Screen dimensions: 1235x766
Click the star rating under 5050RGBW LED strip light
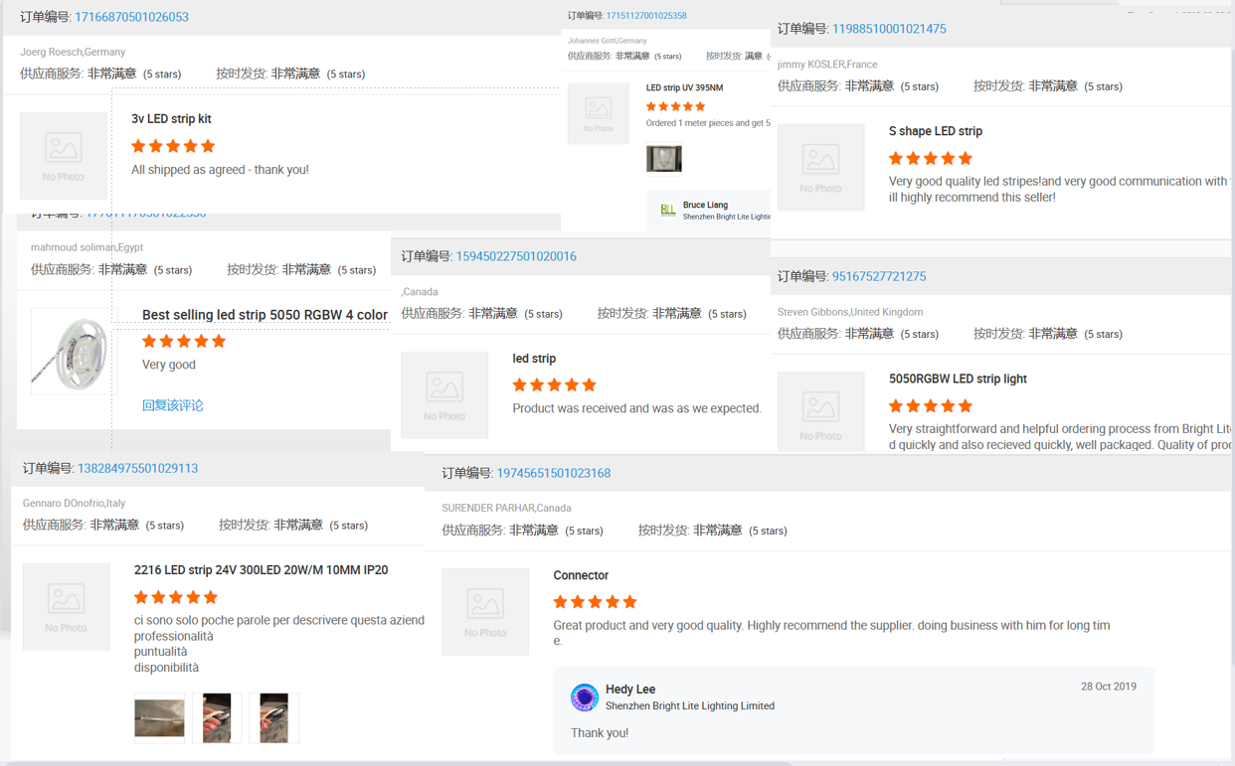click(931, 405)
